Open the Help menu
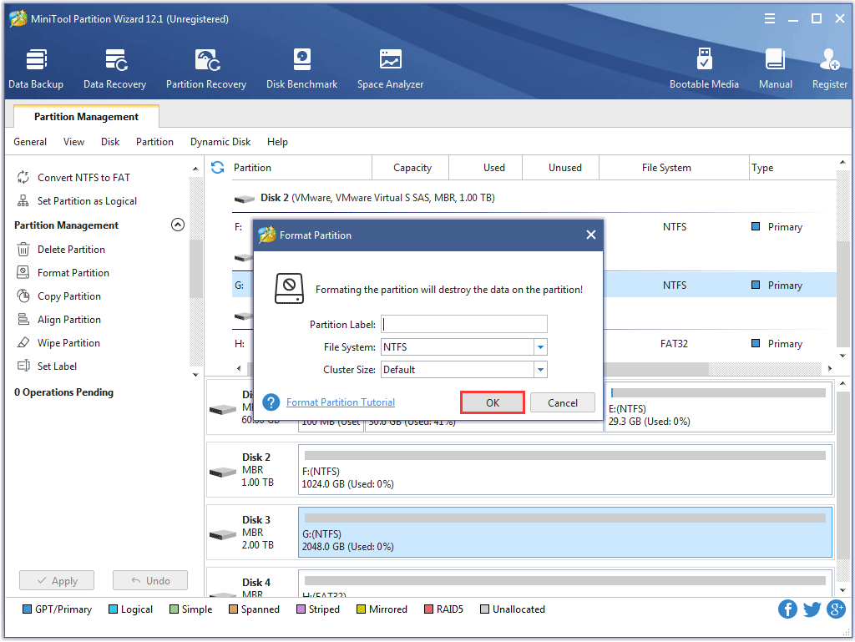Viewport: 855px width, 642px height. (277, 142)
